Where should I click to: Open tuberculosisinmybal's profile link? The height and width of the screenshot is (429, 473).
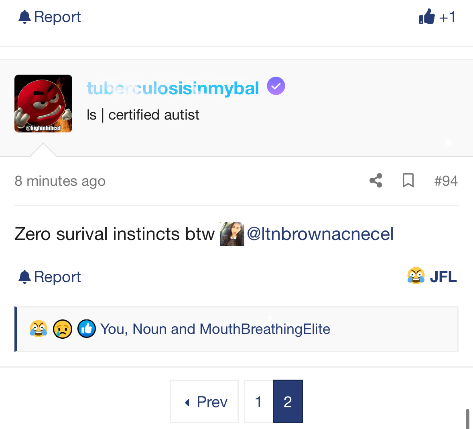173,88
